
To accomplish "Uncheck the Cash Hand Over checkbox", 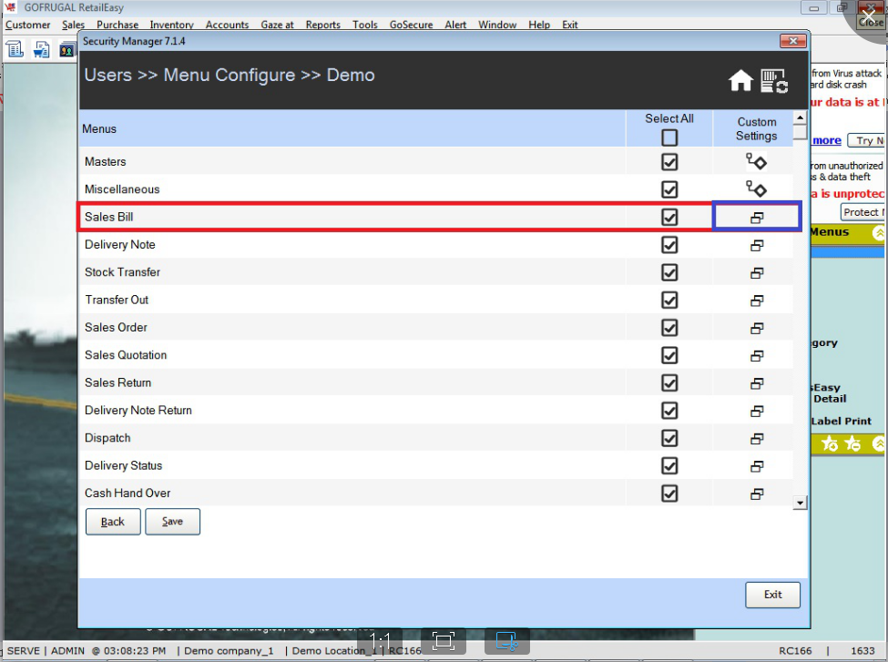I will click(x=669, y=494).
